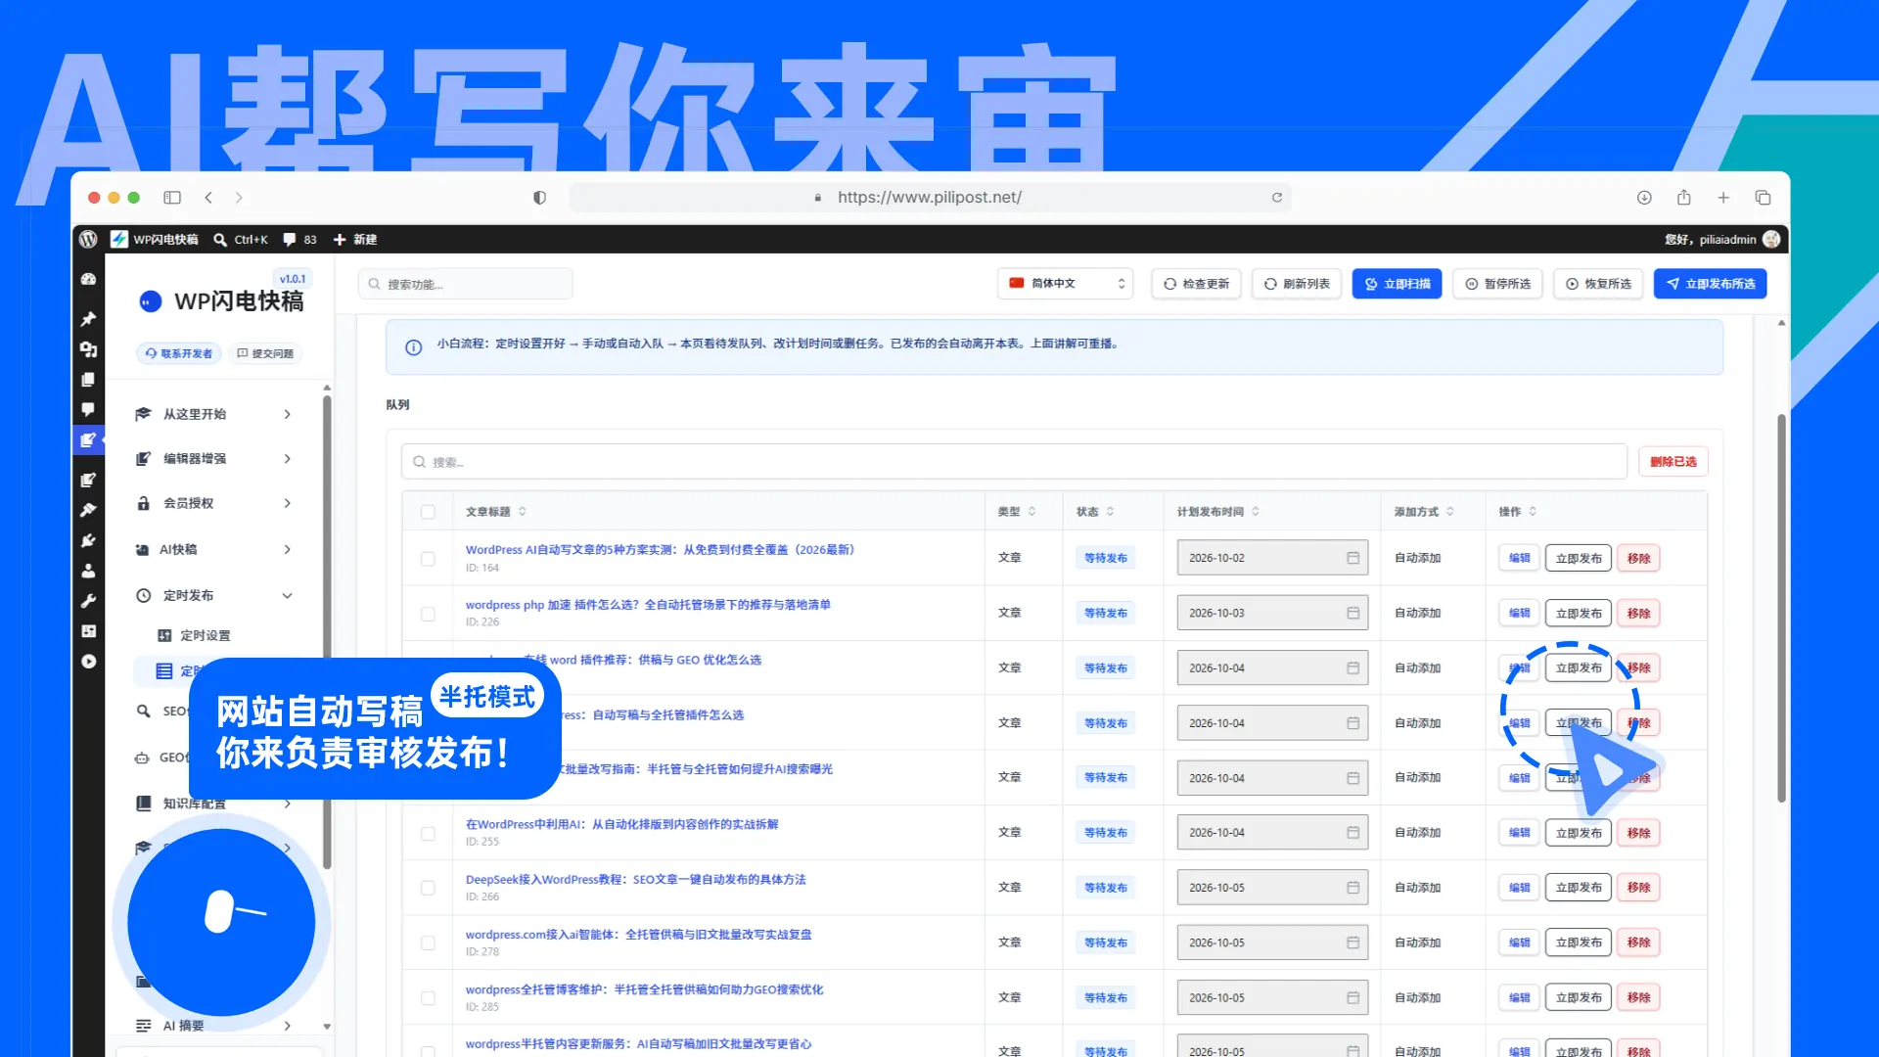The height and width of the screenshot is (1057, 1879).
Task: Click the 立即发布所选 button
Action: point(1710,284)
